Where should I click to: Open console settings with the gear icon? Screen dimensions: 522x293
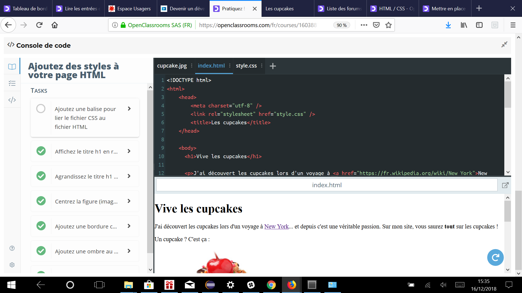tap(12, 265)
